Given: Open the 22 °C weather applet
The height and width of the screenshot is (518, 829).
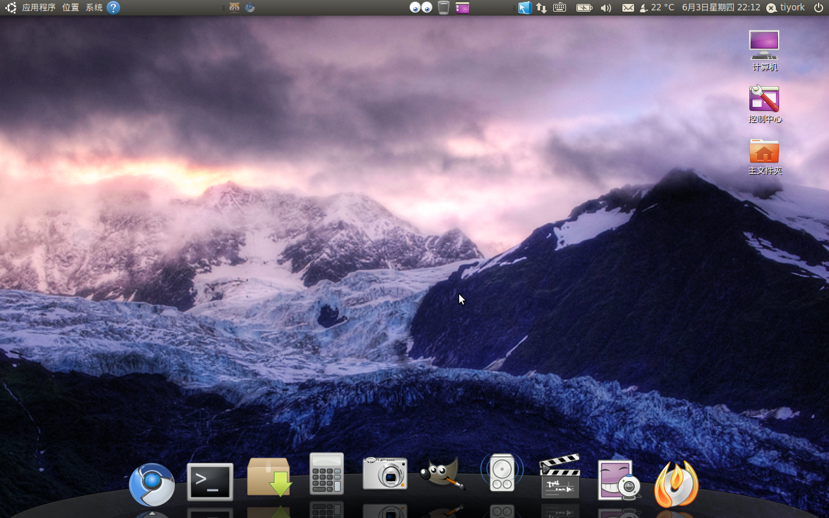Looking at the screenshot, I should 657,8.
